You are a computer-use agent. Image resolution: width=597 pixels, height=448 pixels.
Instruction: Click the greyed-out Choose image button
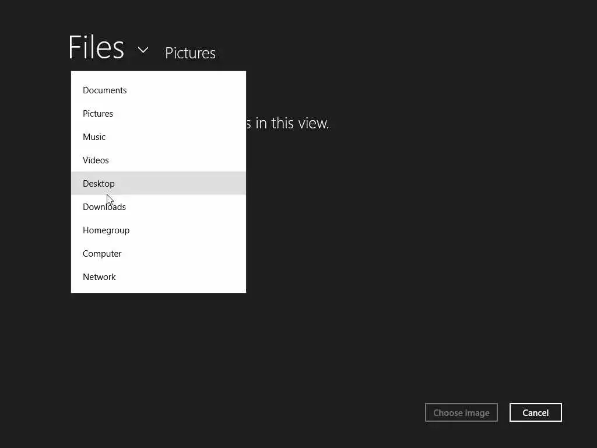(461, 413)
